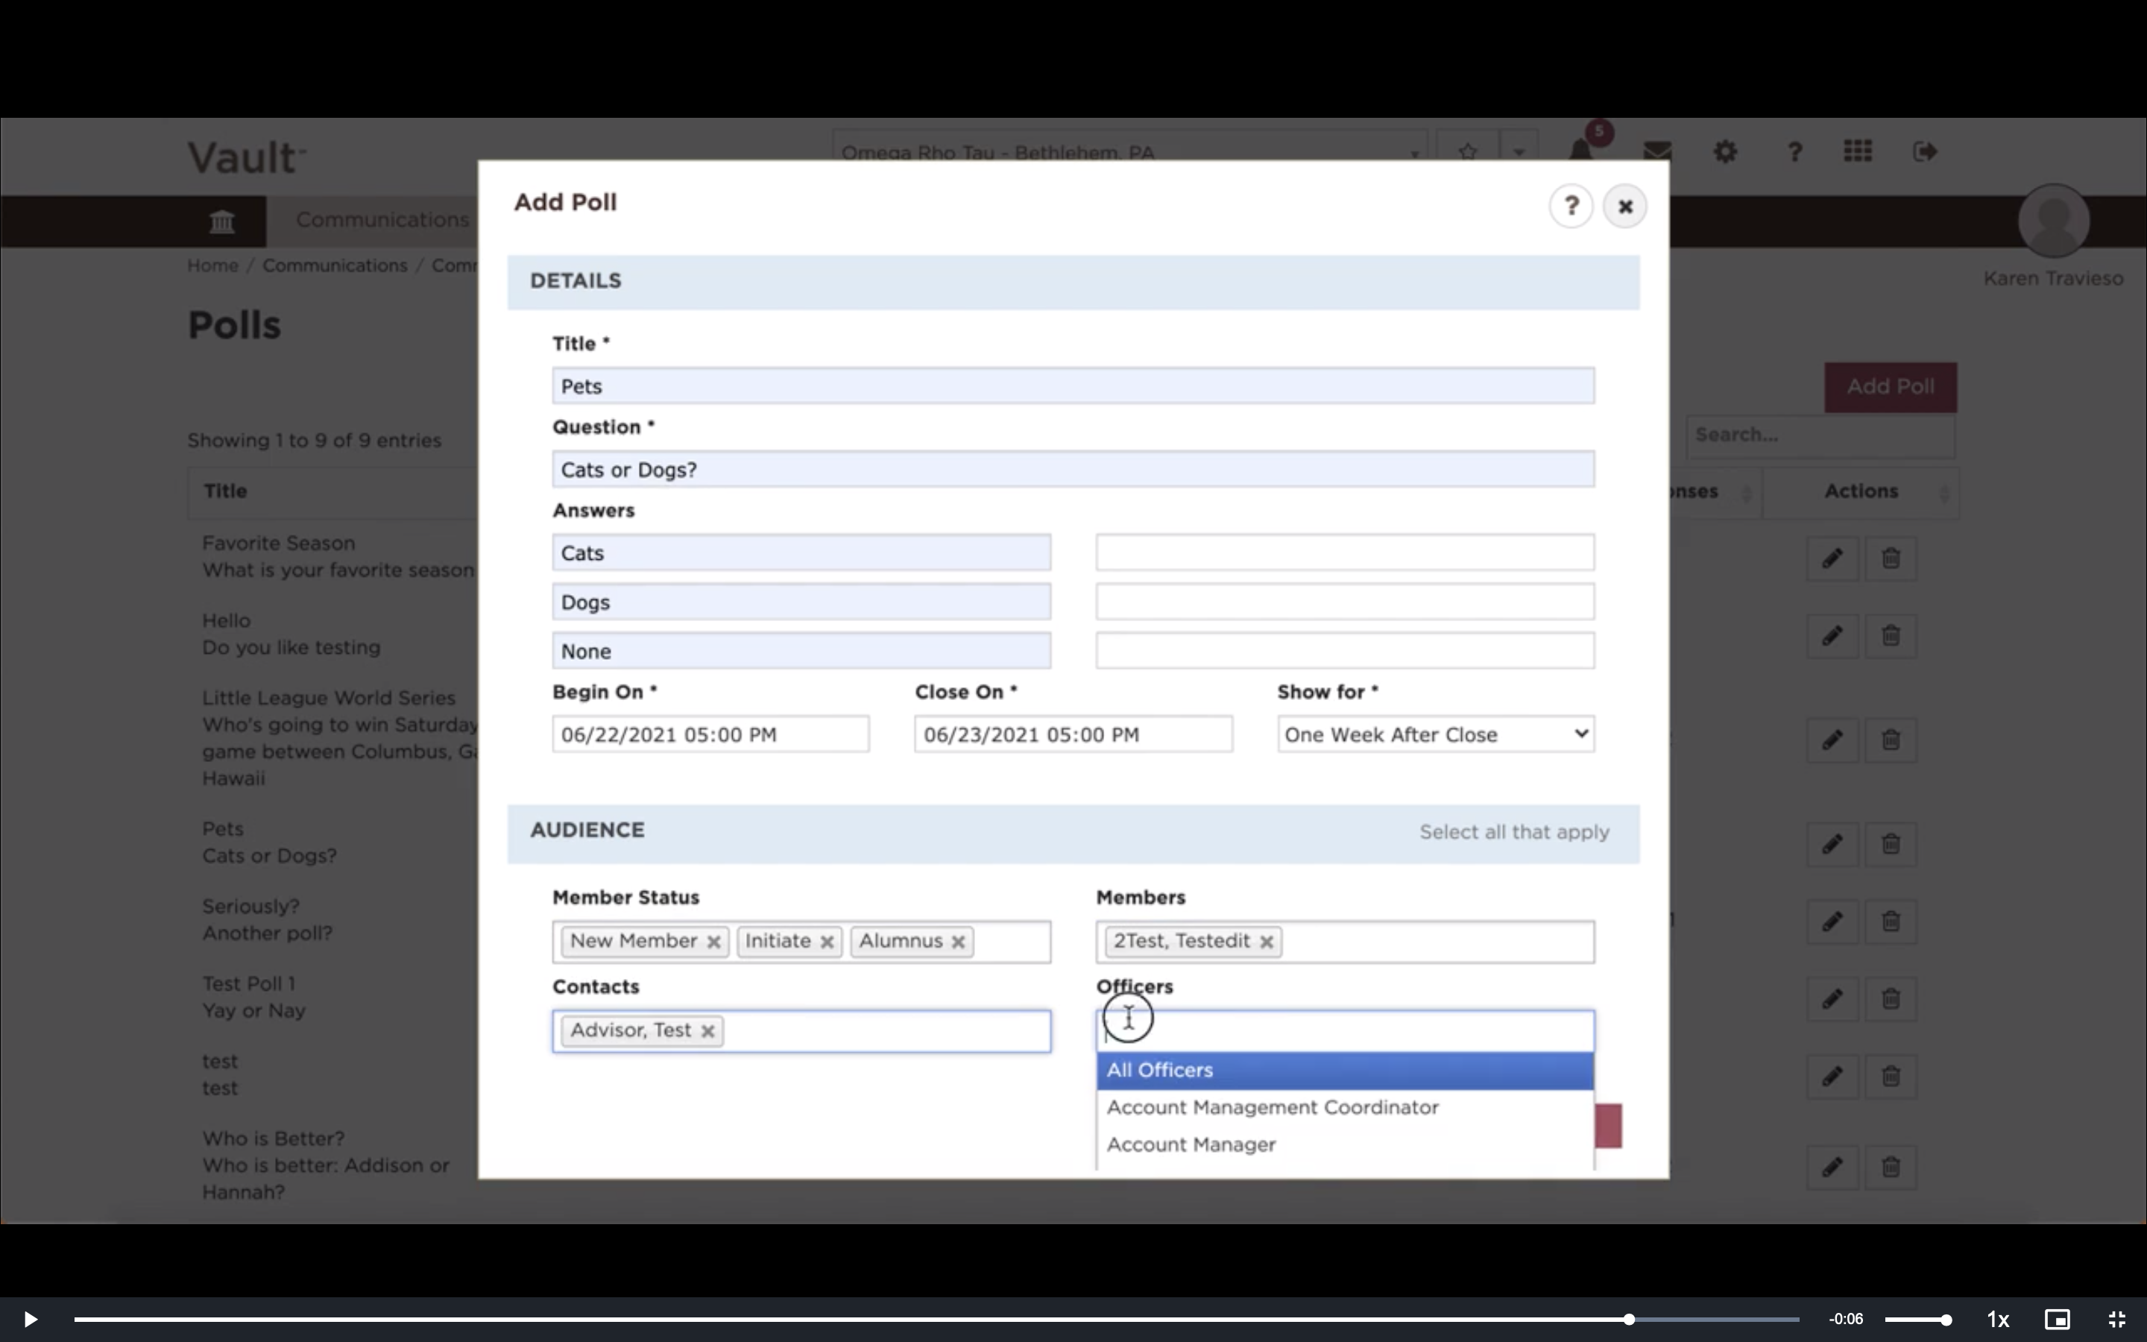Click the Communications breadcrumb link
Viewport: 2147px width, 1342px height.
click(335, 265)
